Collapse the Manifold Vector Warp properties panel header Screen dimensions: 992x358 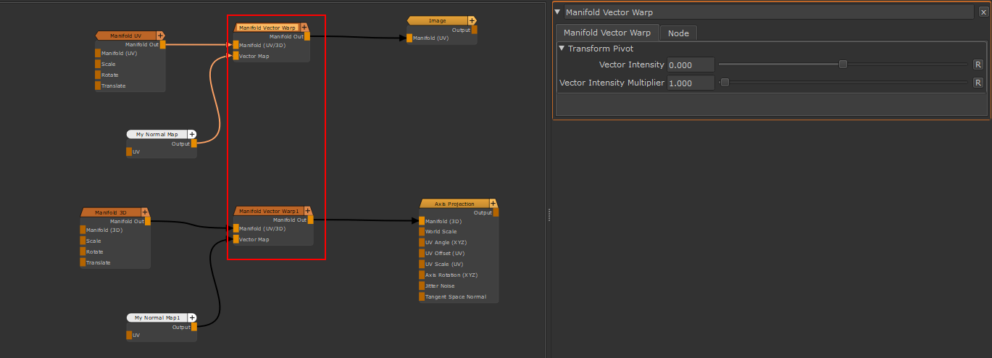pos(557,12)
